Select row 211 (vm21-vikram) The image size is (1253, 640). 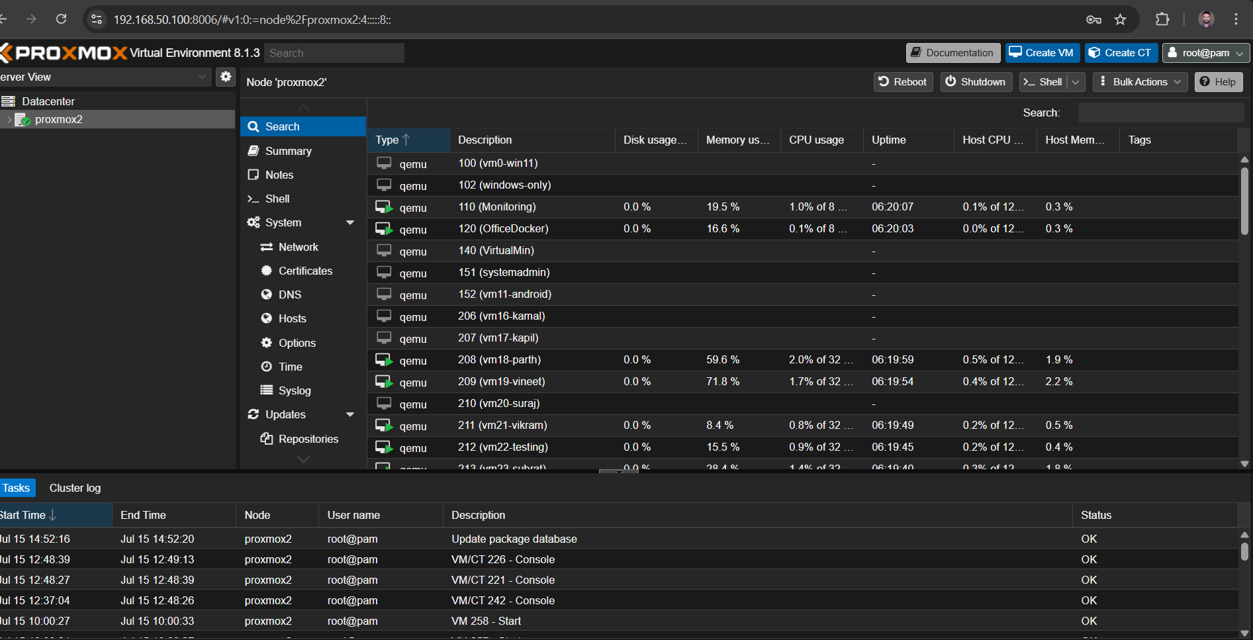click(802, 426)
